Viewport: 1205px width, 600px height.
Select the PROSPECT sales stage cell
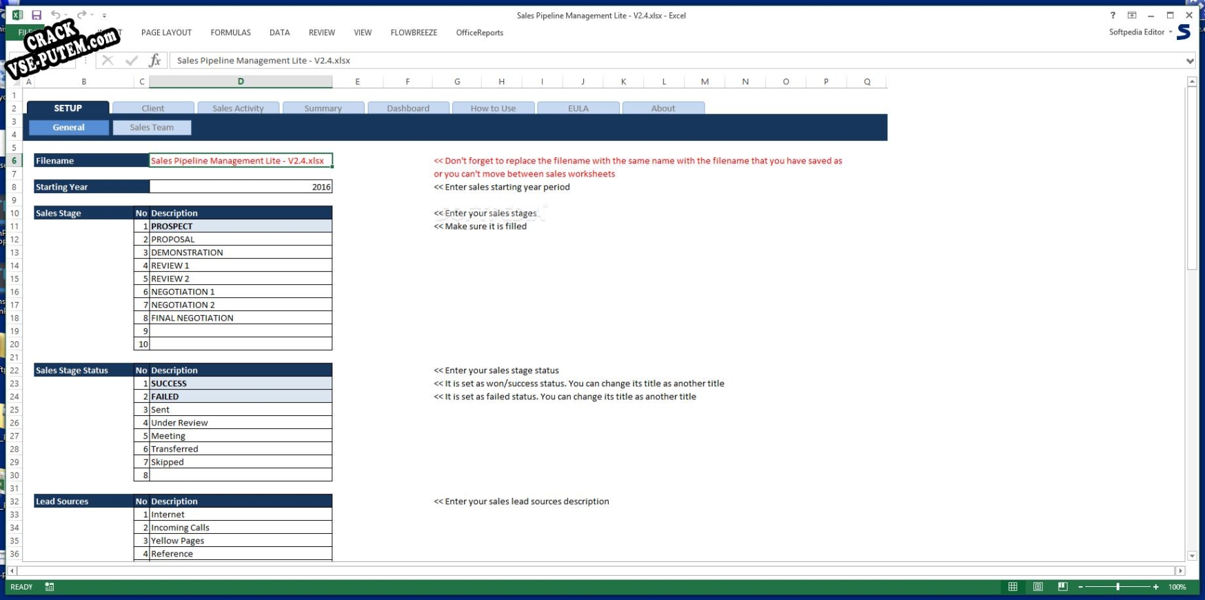(241, 226)
